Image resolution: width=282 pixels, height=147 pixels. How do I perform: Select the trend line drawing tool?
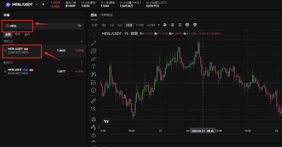tap(93, 43)
